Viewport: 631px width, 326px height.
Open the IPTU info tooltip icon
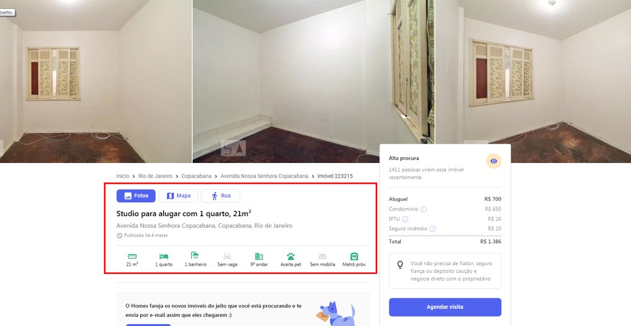[x=405, y=219]
